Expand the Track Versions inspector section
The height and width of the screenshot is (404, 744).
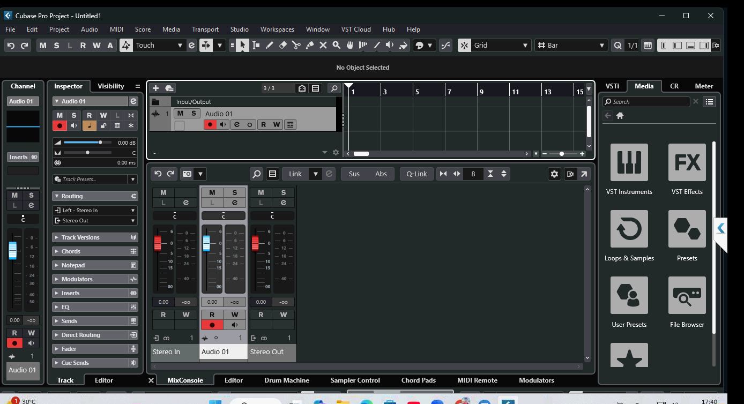tap(95, 237)
